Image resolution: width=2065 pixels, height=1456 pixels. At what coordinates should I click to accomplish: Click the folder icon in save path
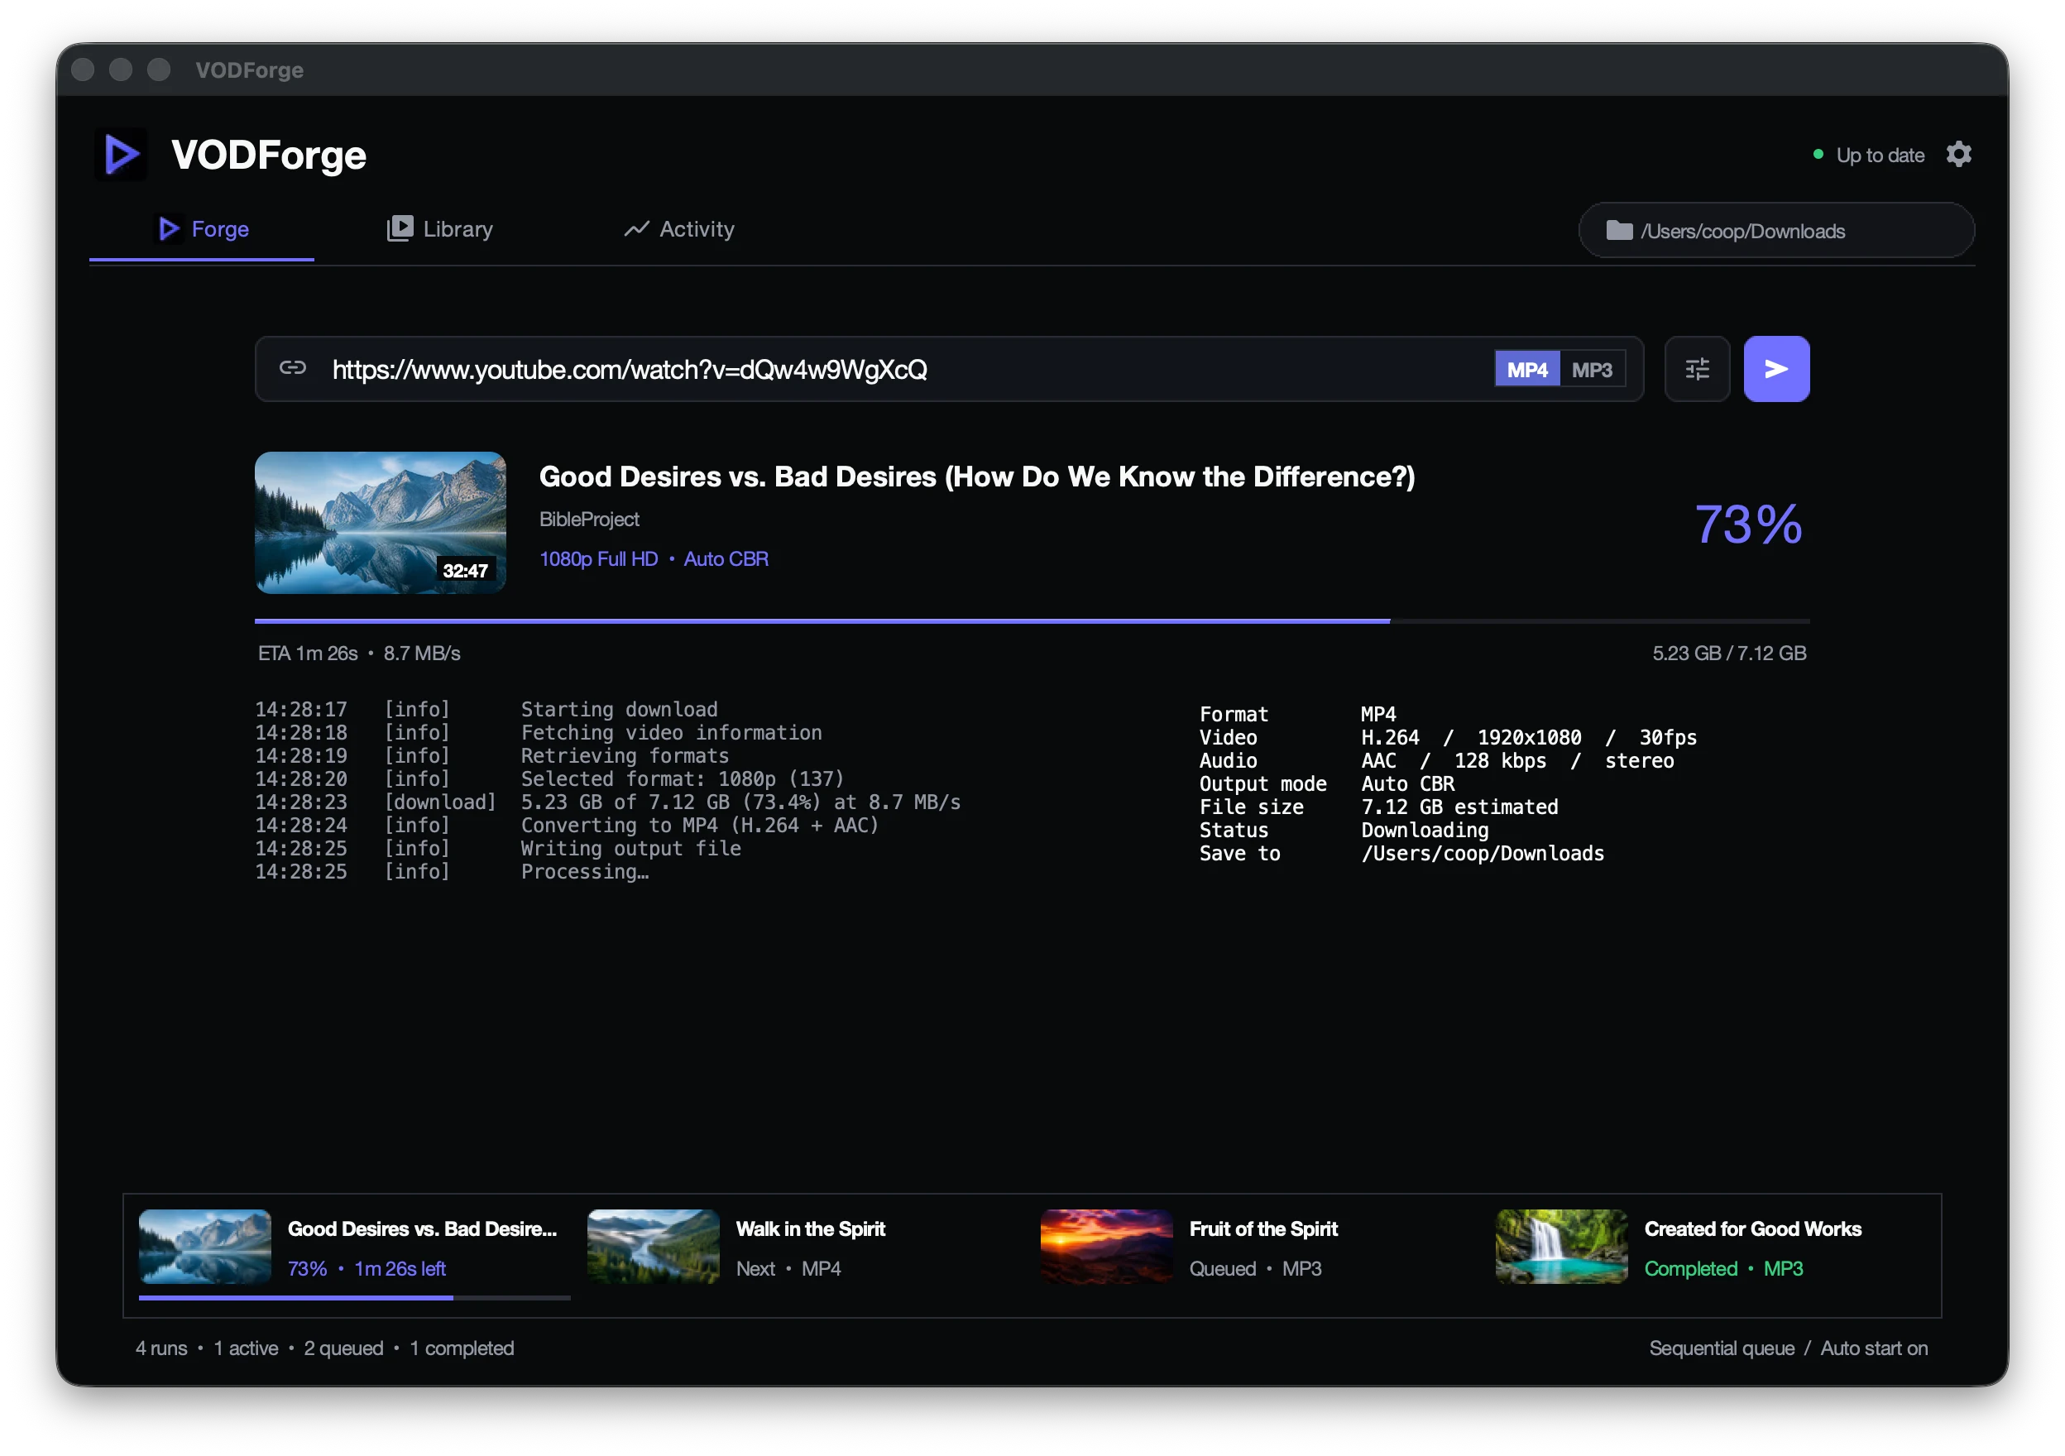pyautogui.click(x=1619, y=231)
